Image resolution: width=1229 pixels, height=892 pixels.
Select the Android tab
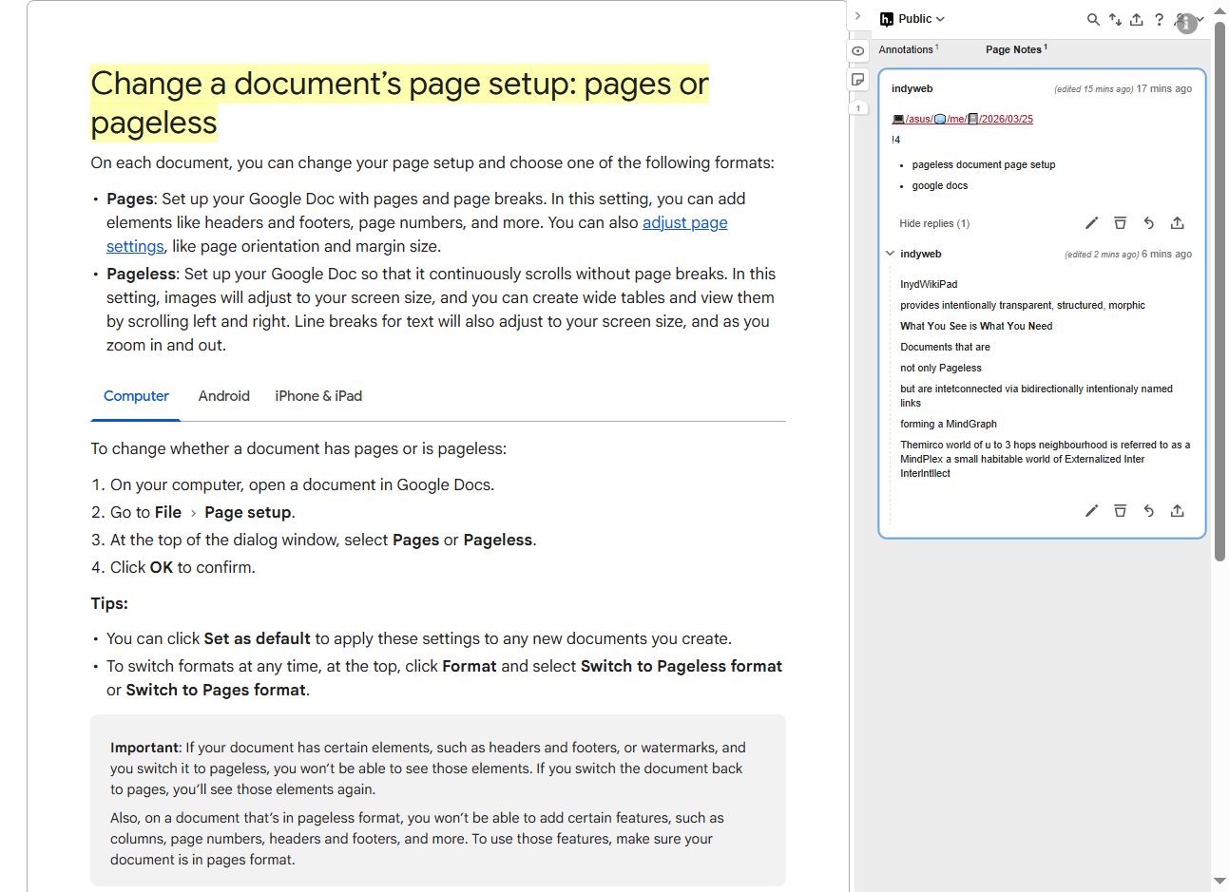(223, 396)
